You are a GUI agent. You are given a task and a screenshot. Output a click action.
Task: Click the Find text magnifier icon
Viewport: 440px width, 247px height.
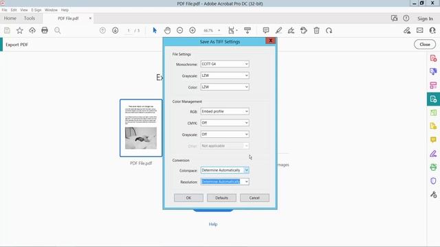click(58, 30)
